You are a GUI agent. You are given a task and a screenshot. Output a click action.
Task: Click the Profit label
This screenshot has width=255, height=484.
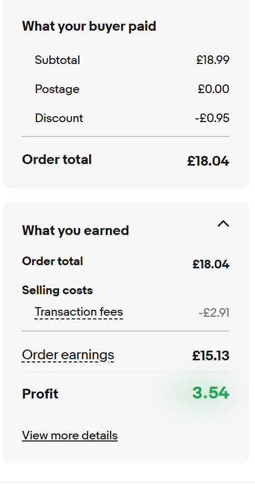40,394
